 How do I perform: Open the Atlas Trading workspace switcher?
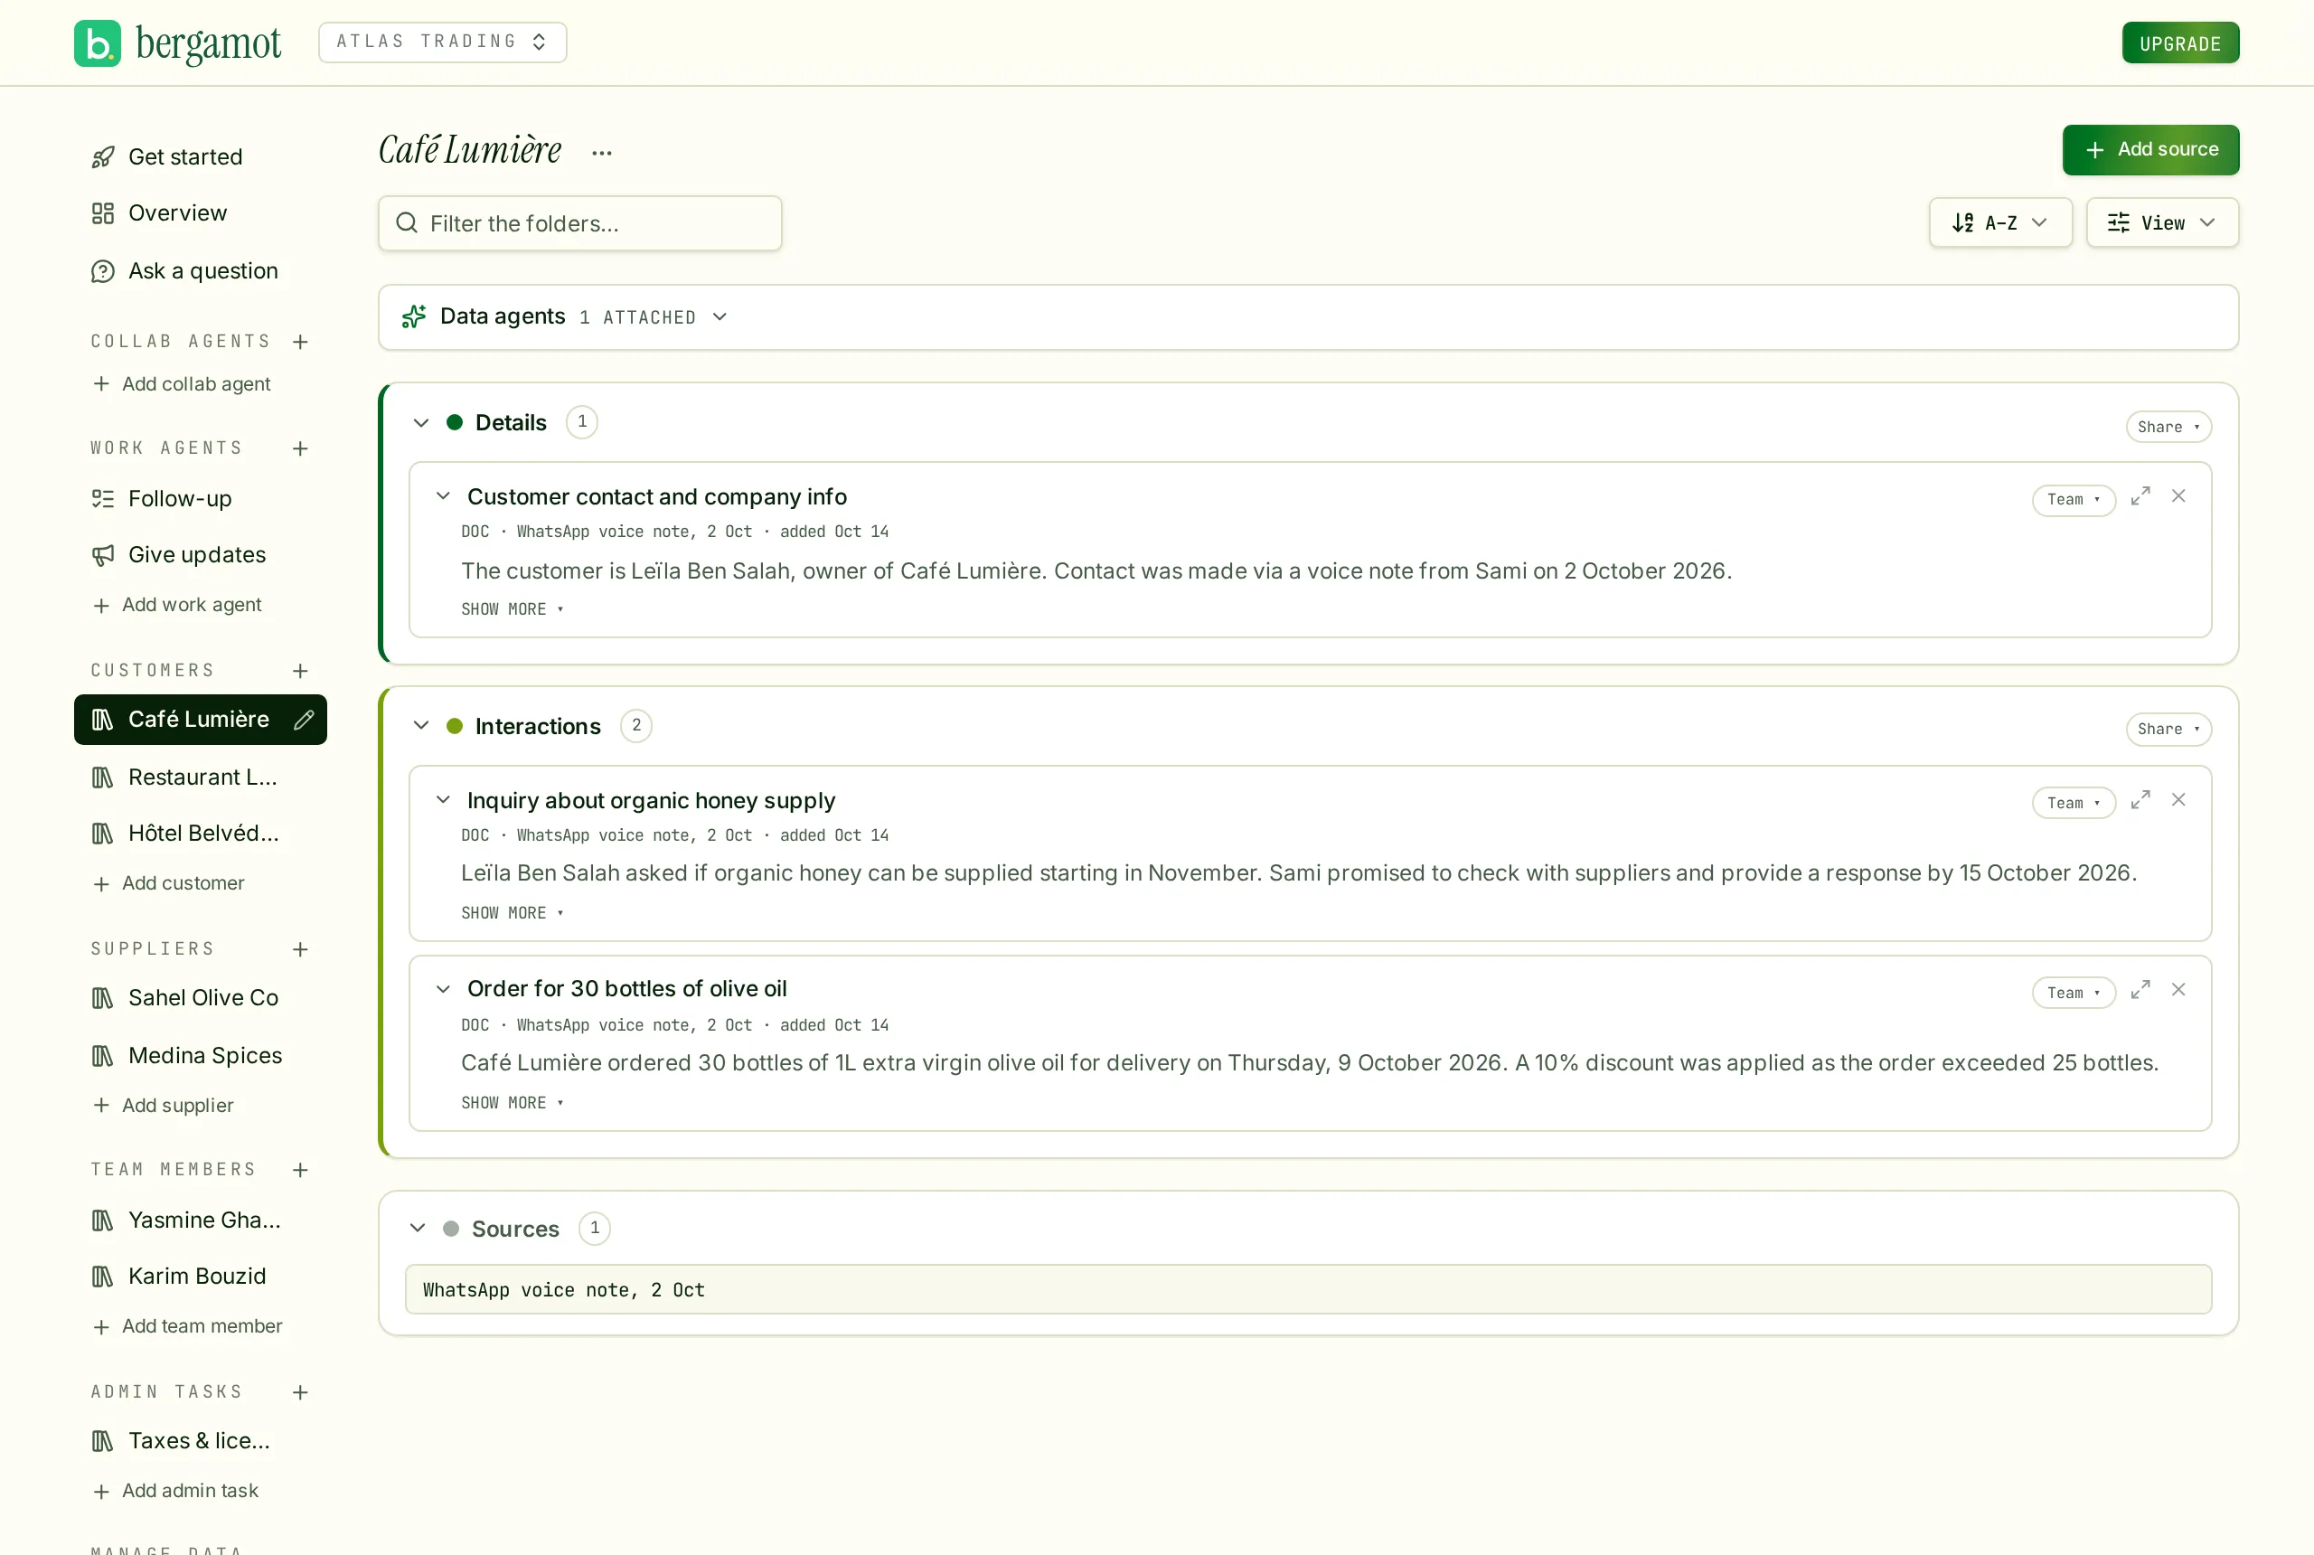(442, 42)
